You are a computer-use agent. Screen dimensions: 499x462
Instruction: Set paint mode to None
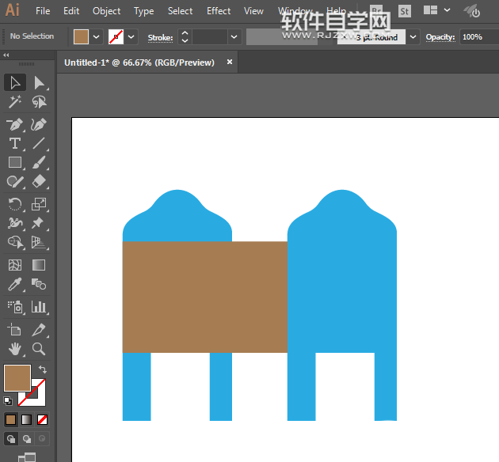coord(43,419)
